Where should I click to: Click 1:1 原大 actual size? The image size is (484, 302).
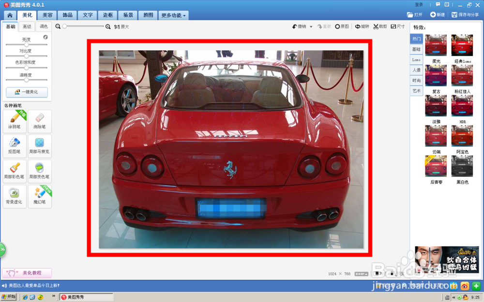[121, 27]
